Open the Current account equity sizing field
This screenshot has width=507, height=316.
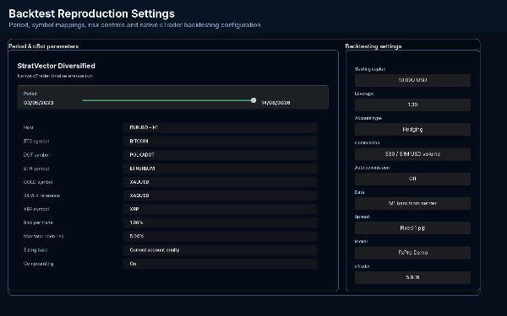tap(220, 250)
